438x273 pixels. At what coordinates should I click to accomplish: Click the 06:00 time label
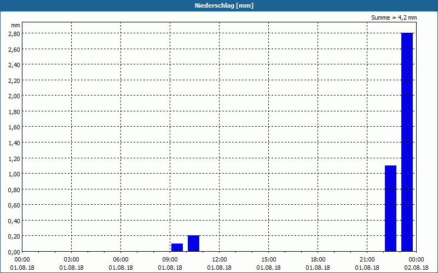120,260
